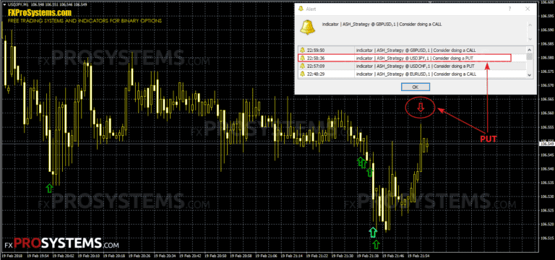Screen dimensions: 555x260
Task: Click the alert list scrollbar up arrow
Action: (530, 50)
